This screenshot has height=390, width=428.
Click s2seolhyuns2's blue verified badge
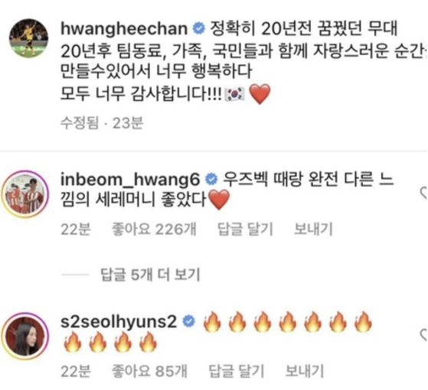click(x=189, y=322)
